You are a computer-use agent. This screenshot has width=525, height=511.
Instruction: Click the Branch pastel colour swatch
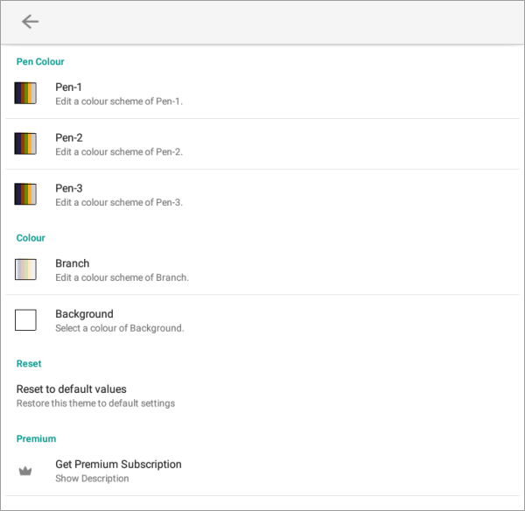[25, 269]
